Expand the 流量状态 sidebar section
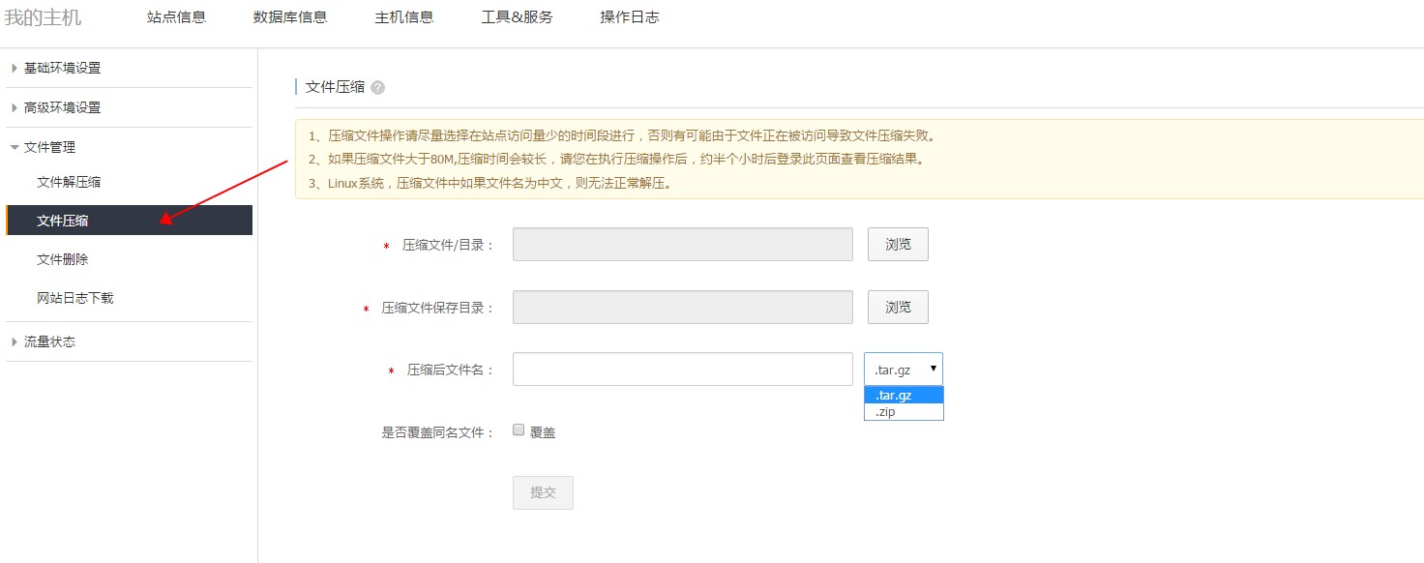Screen dimensions: 1424x563 pos(49,341)
